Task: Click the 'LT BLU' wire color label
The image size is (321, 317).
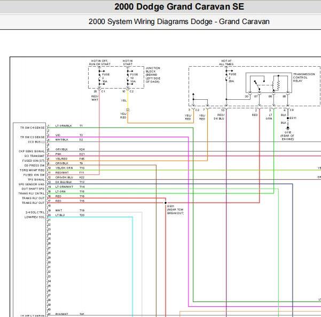Action: [60, 215]
